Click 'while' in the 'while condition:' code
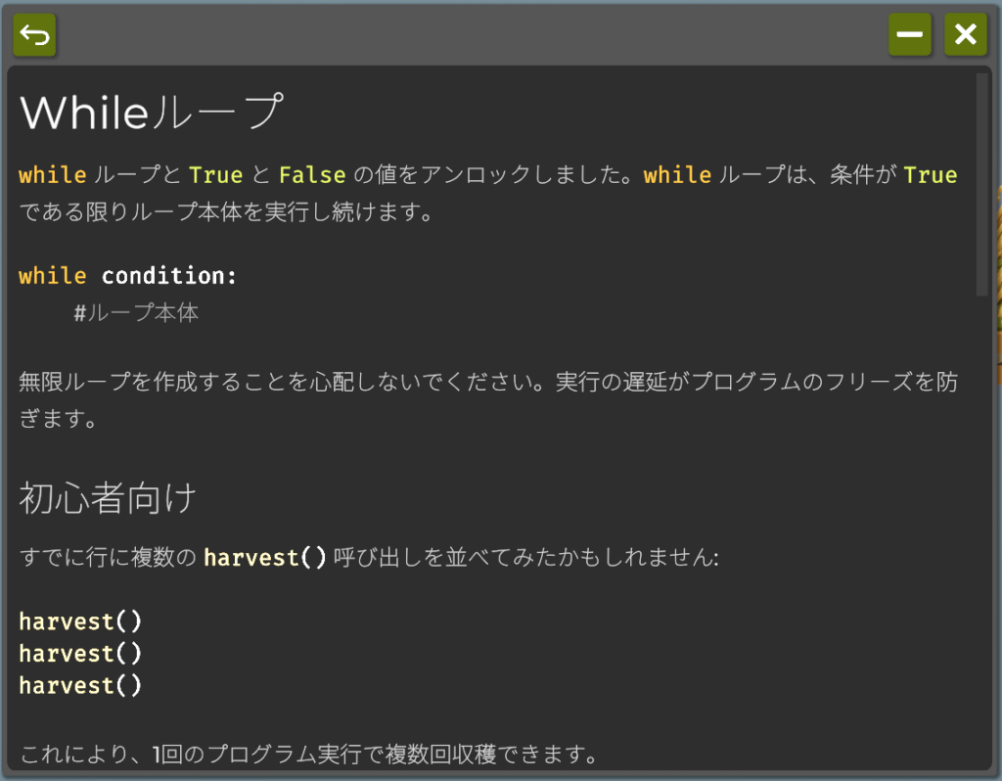This screenshot has height=781, width=1002. 53,275
